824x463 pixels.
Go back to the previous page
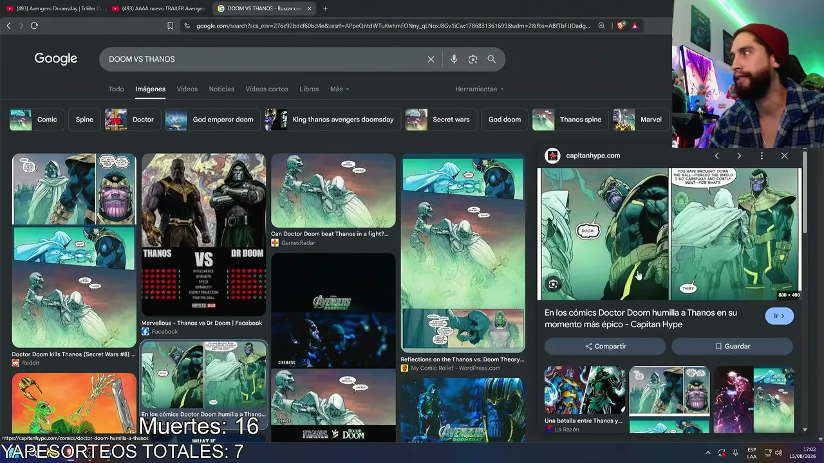coord(8,26)
